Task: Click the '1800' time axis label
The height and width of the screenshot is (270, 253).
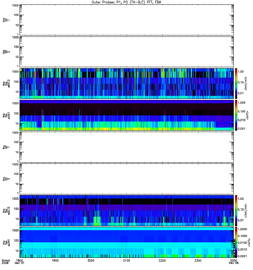Action: click(x=20, y=261)
